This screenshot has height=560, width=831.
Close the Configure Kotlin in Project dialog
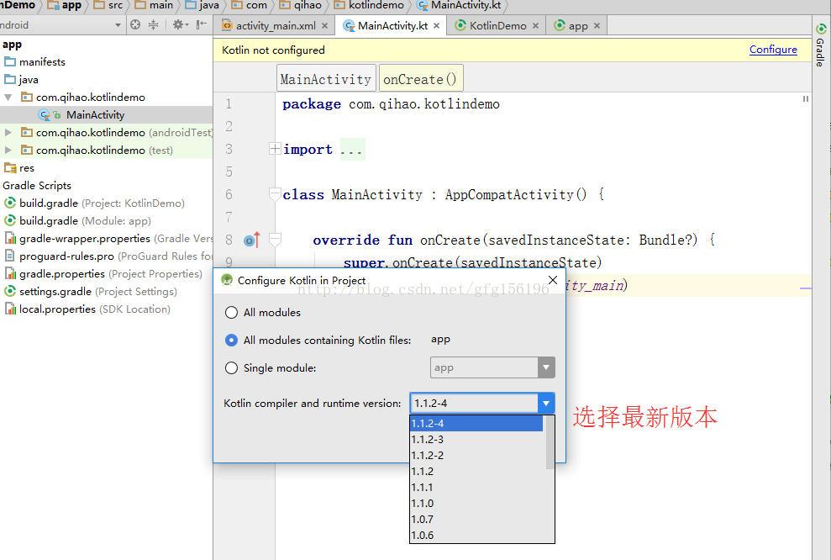553,279
